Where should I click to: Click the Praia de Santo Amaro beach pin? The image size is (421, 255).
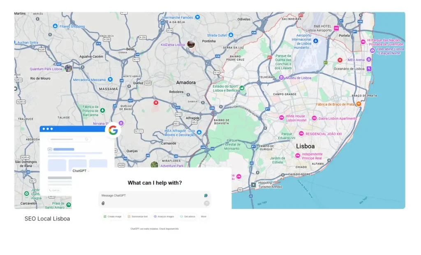[x=69, y=205]
